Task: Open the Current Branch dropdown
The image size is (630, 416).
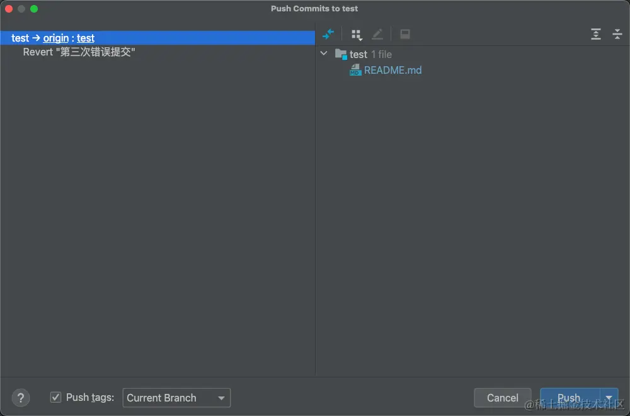Action: coord(176,398)
